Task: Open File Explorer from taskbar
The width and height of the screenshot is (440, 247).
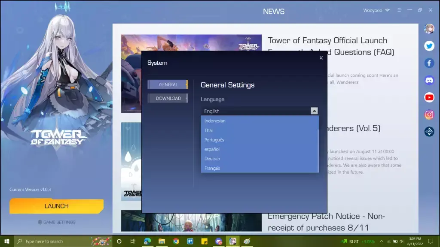Action: point(162,241)
